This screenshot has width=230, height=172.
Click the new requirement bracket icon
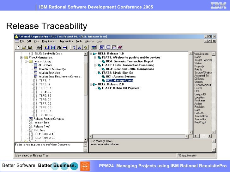47,47
